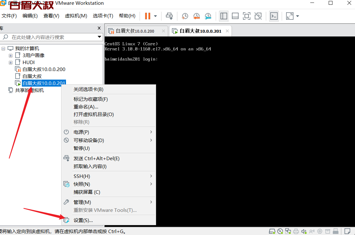Select the HUDI folder label
355x235 pixels.
point(29,62)
